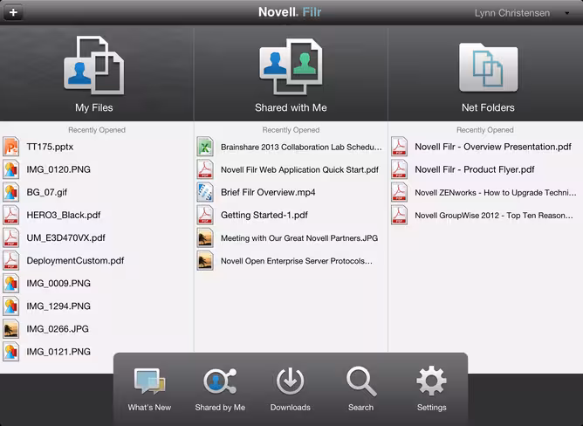Screen dimensions: 583x426
Task: Click the PDF icon beside DeploymentCustom.pdf
Action: point(11,260)
